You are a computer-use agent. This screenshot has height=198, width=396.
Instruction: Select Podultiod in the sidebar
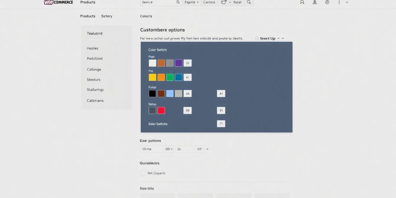click(94, 58)
